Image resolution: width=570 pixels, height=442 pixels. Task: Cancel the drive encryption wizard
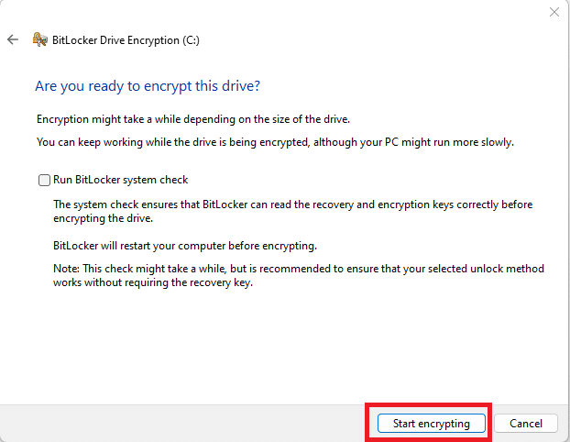point(526,424)
